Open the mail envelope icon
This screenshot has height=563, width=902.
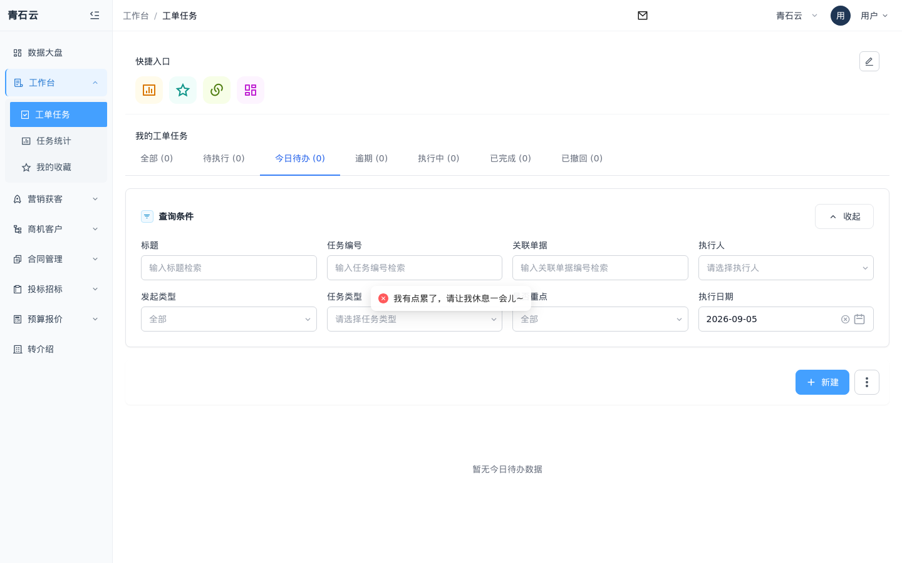pos(643,16)
